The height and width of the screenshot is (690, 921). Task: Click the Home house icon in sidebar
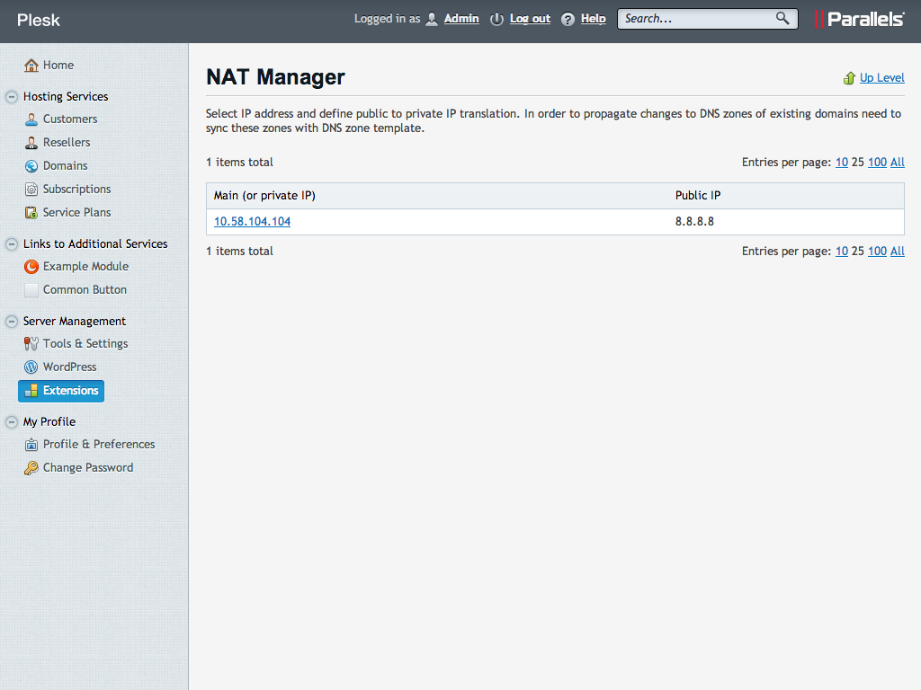pos(31,66)
